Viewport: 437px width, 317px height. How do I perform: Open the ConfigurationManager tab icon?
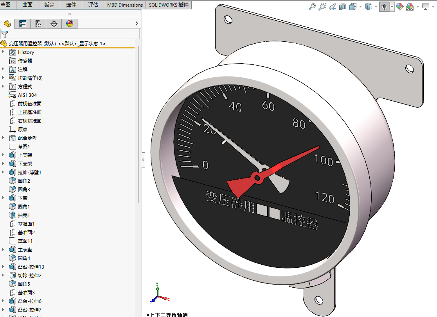click(38, 24)
